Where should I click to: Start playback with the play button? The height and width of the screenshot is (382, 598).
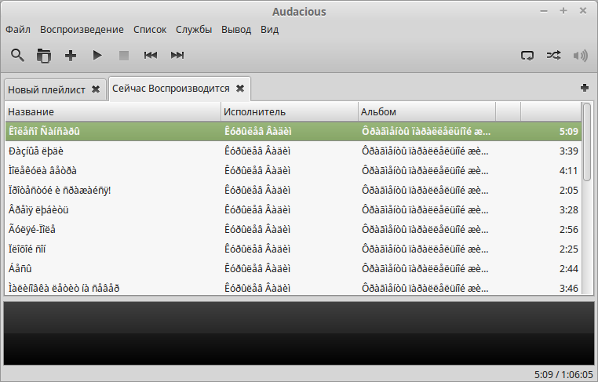click(97, 56)
